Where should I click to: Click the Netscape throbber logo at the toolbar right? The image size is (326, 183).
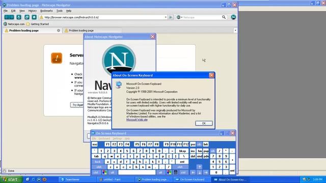233,17
